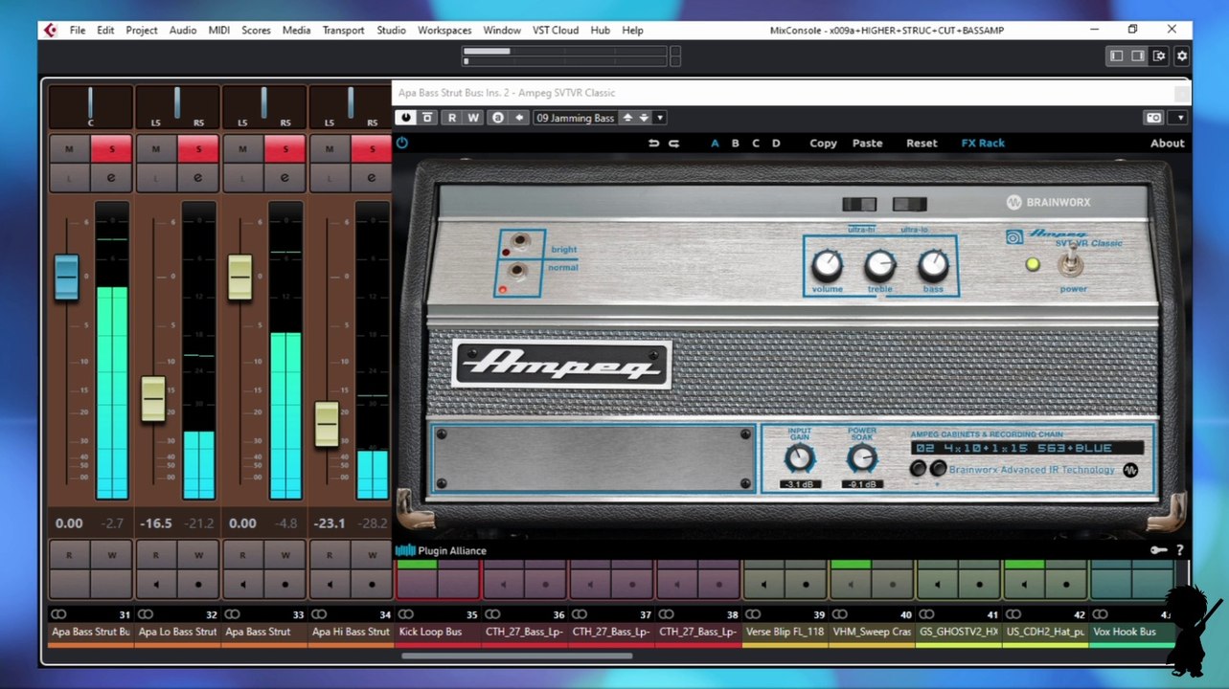Open the plugin snapshot camera icon
The image size is (1229, 689).
point(1153,118)
